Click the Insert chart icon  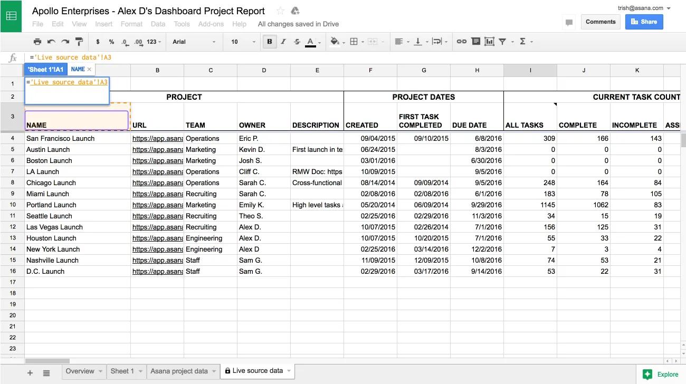(489, 42)
